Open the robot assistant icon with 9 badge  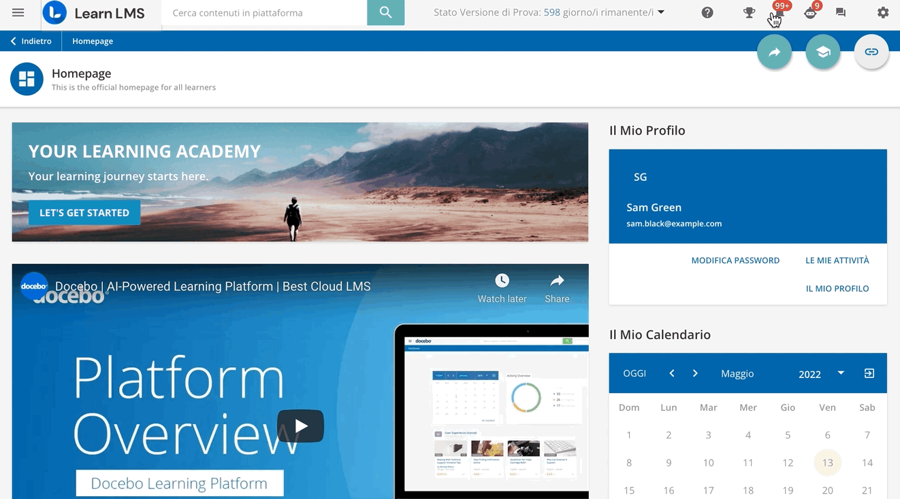810,13
